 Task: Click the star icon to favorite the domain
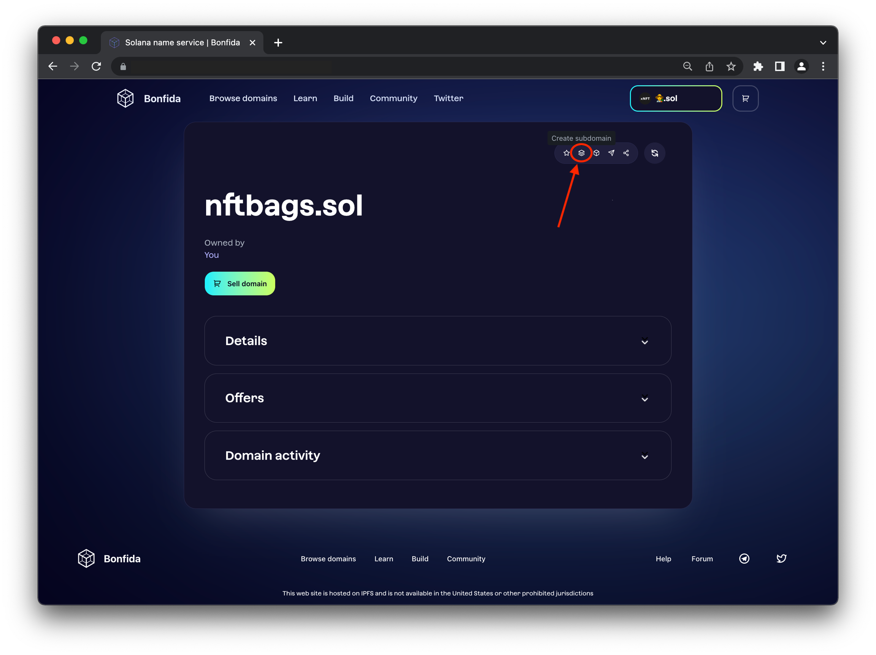566,153
